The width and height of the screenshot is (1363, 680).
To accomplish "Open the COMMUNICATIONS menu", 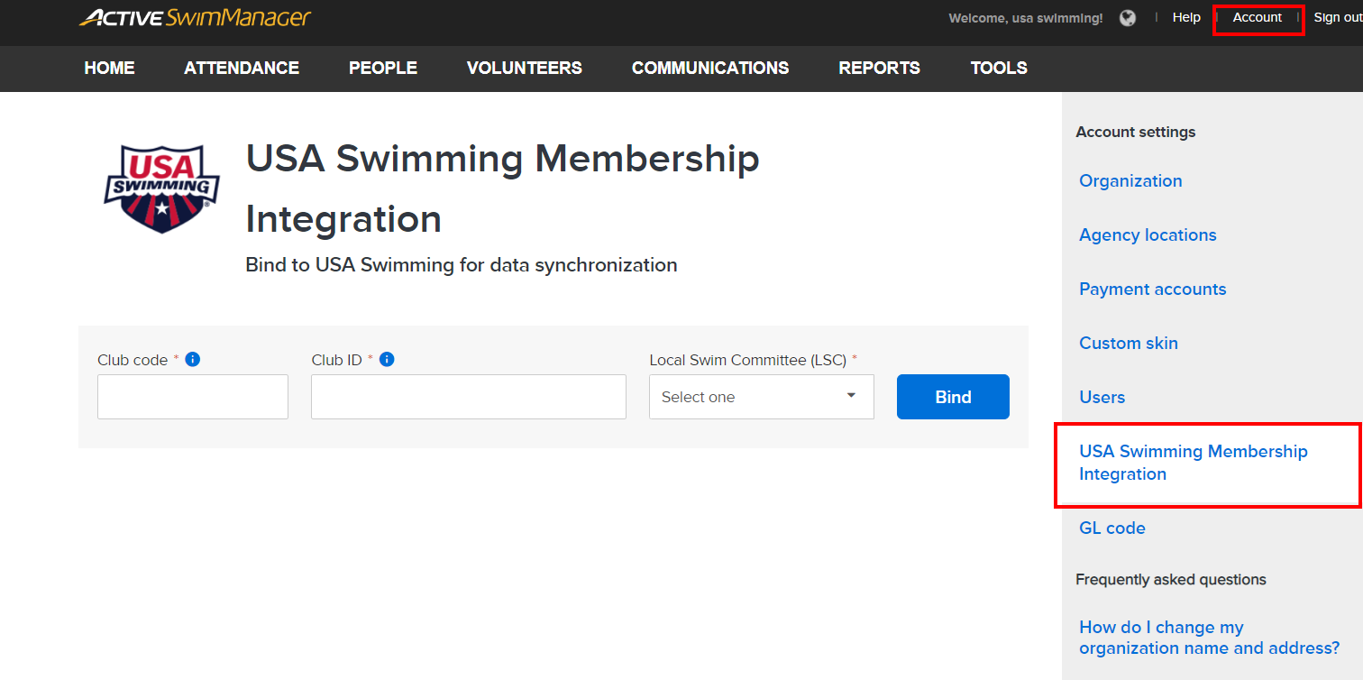I will (x=710, y=68).
